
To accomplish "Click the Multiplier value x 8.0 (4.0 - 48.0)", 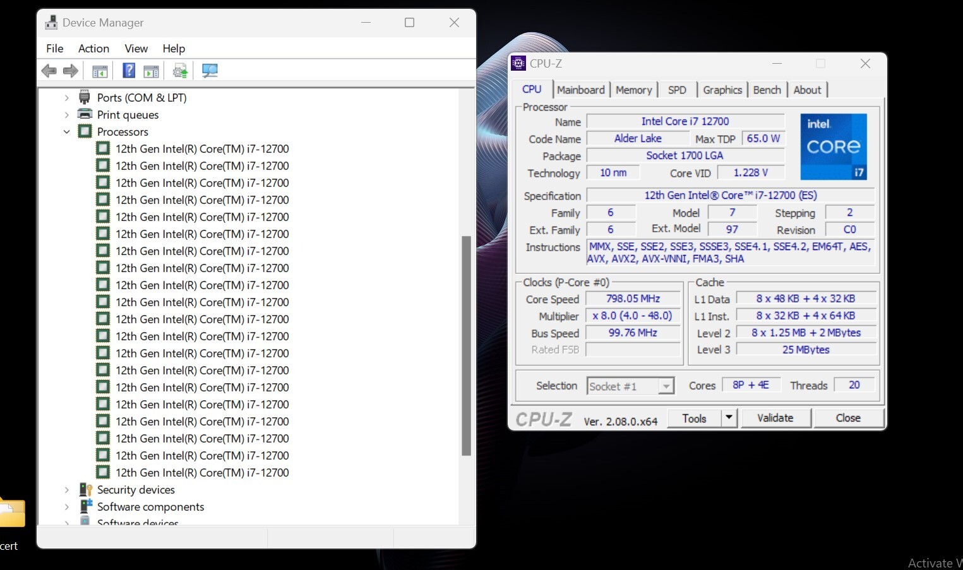I will point(633,316).
